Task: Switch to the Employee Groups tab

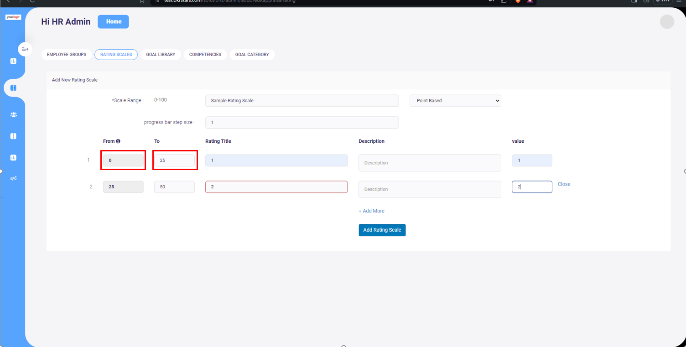Action: [67, 55]
